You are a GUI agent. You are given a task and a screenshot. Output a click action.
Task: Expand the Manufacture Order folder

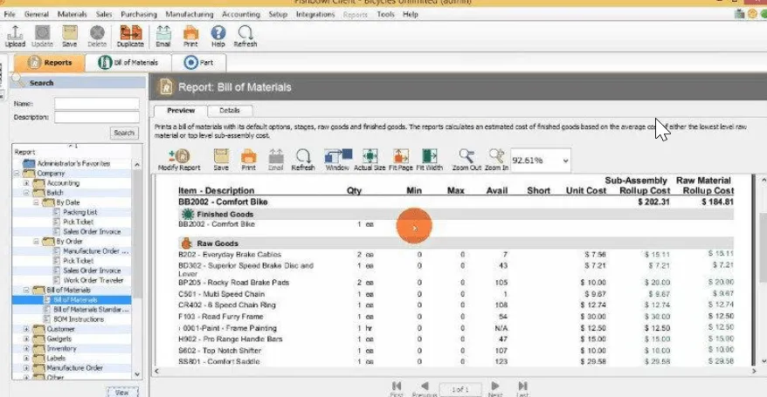[26, 367]
